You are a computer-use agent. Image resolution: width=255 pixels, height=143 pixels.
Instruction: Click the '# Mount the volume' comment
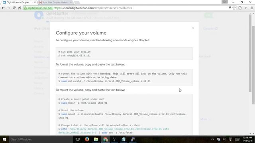tap(71, 110)
